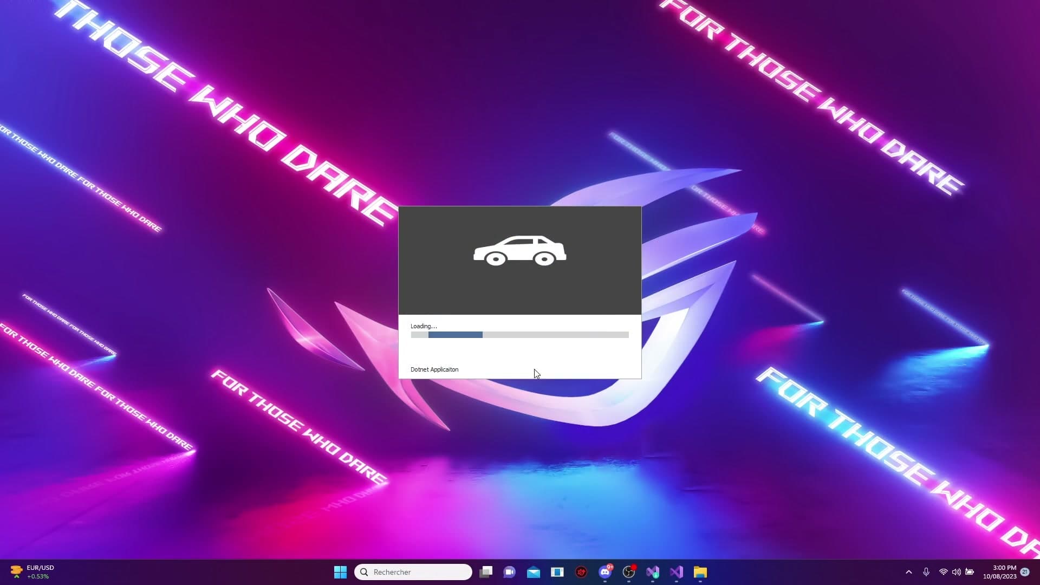1040x585 pixels.
Task: Click the loading progress bar in splash screen
Action: point(520,335)
